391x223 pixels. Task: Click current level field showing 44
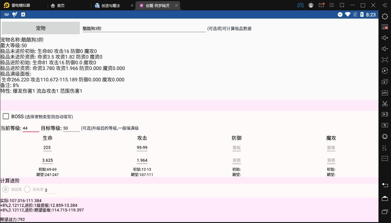click(x=31, y=128)
